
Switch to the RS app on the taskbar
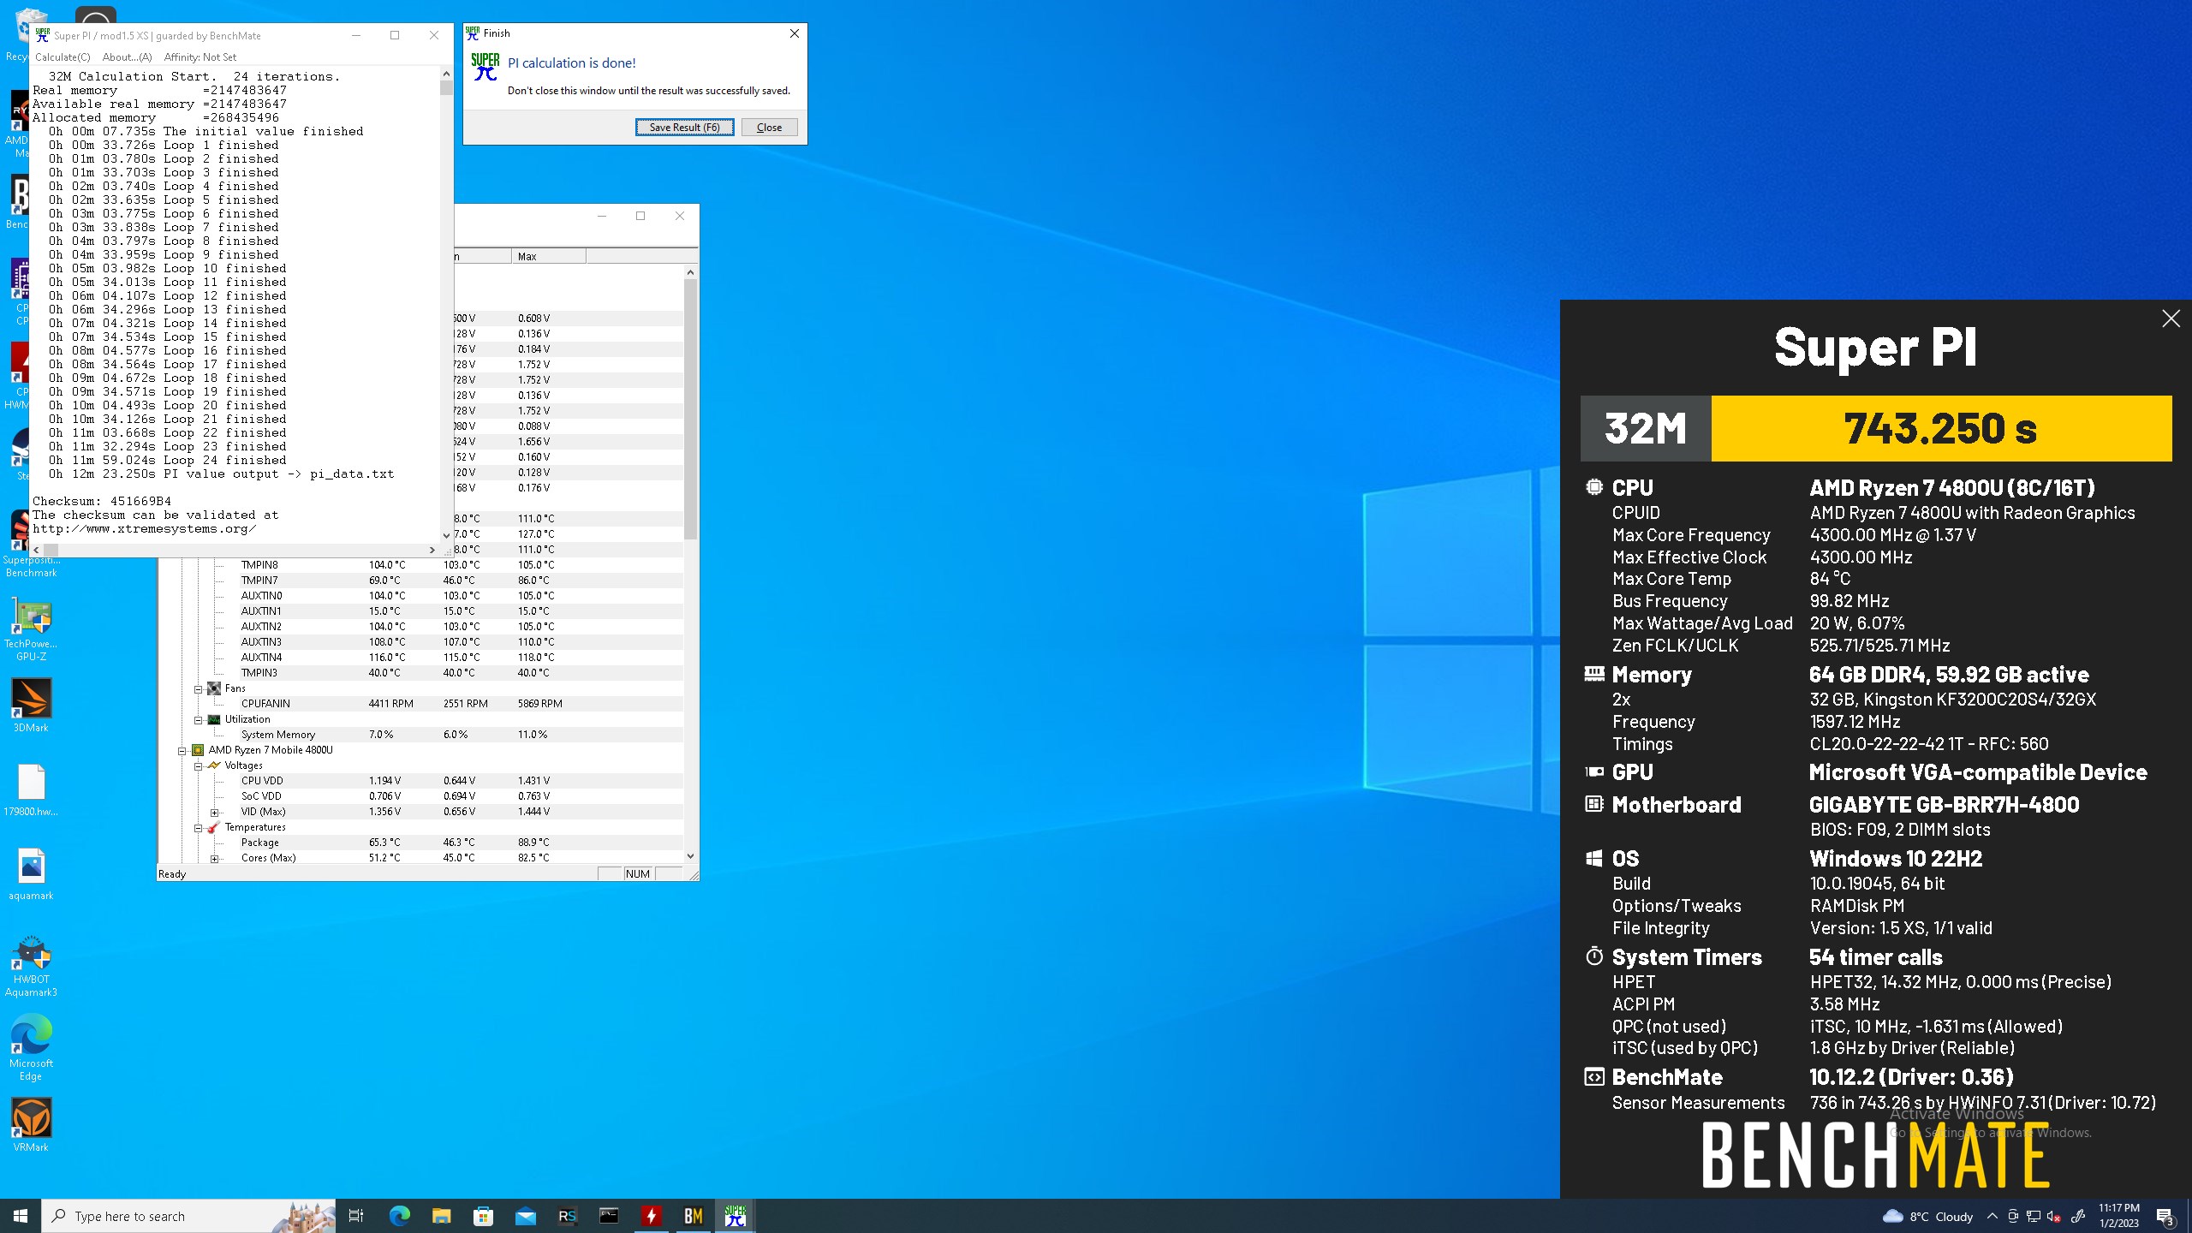pyautogui.click(x=567, y=1216)
